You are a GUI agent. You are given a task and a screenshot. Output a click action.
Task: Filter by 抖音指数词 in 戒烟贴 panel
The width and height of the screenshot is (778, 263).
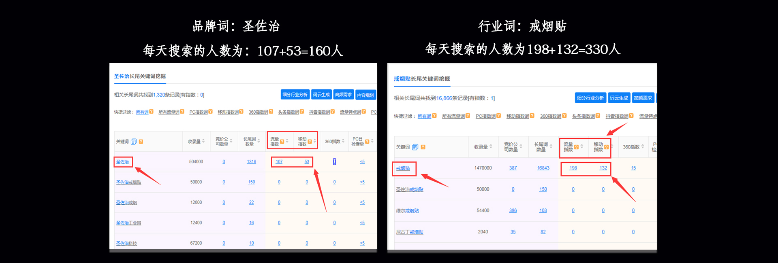coord(617,116)
